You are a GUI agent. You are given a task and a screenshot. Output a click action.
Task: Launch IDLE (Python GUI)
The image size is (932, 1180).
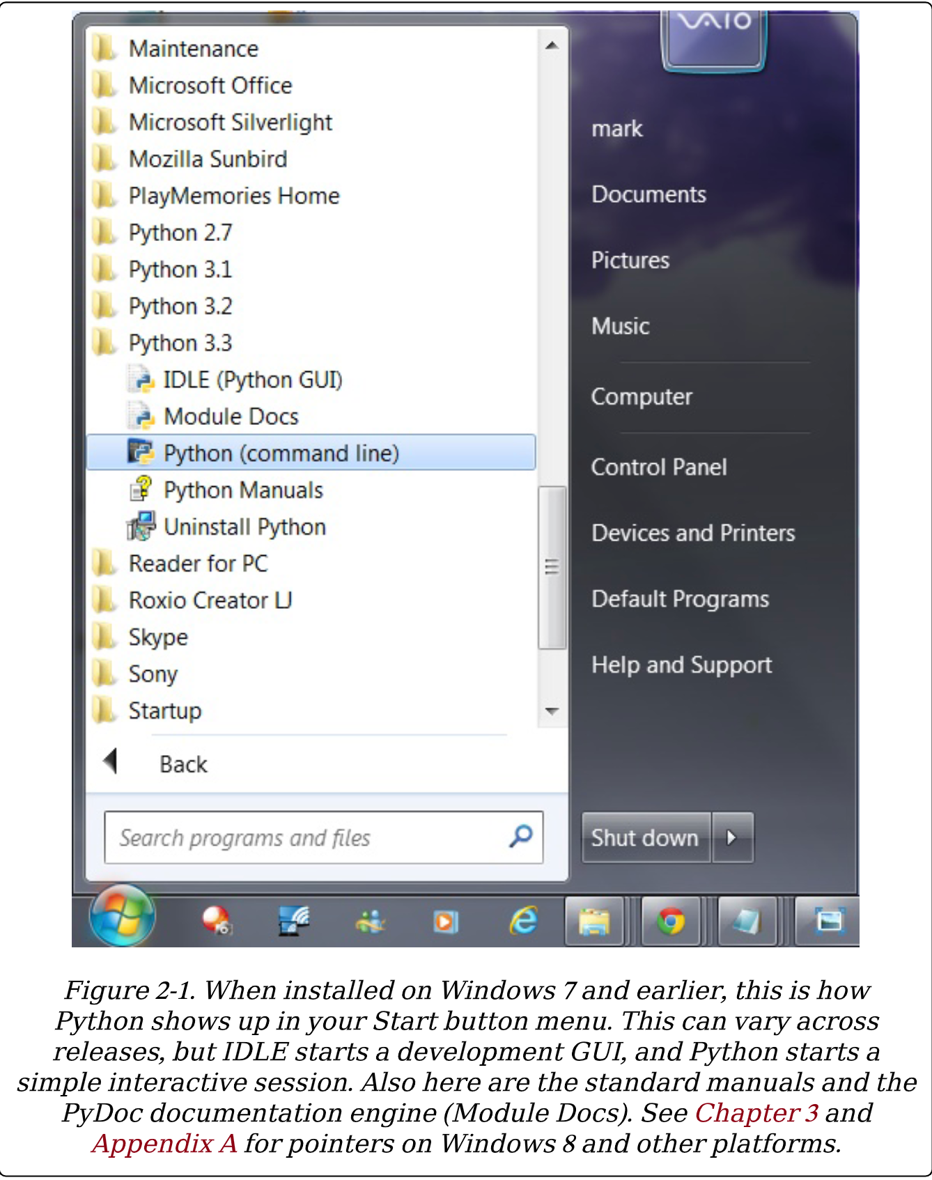[x=252, y=380]
